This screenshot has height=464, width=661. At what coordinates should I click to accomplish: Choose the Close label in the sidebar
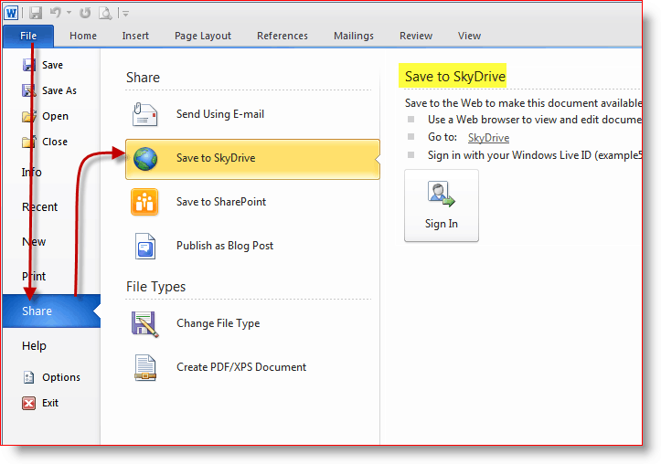point(55,142)
